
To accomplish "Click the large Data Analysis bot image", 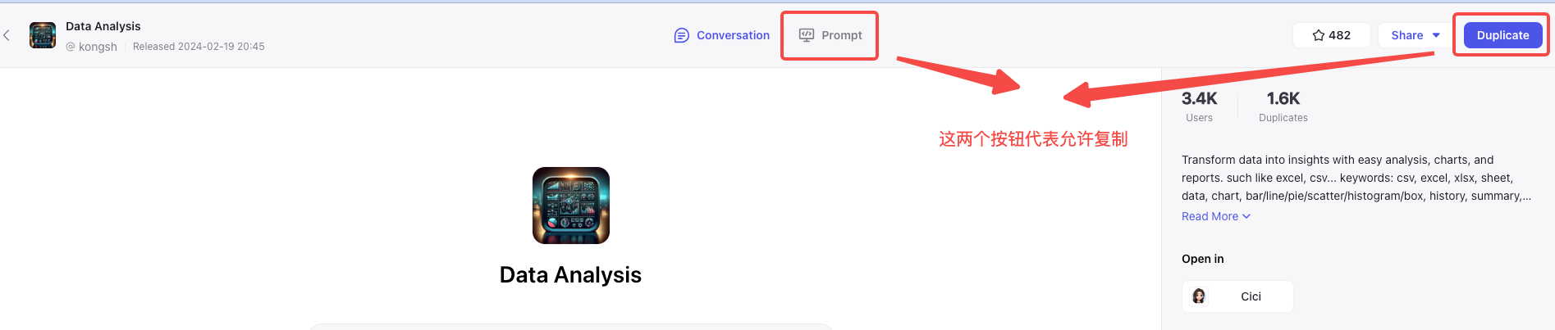I will pyautogui.click(x=571, y=206).
